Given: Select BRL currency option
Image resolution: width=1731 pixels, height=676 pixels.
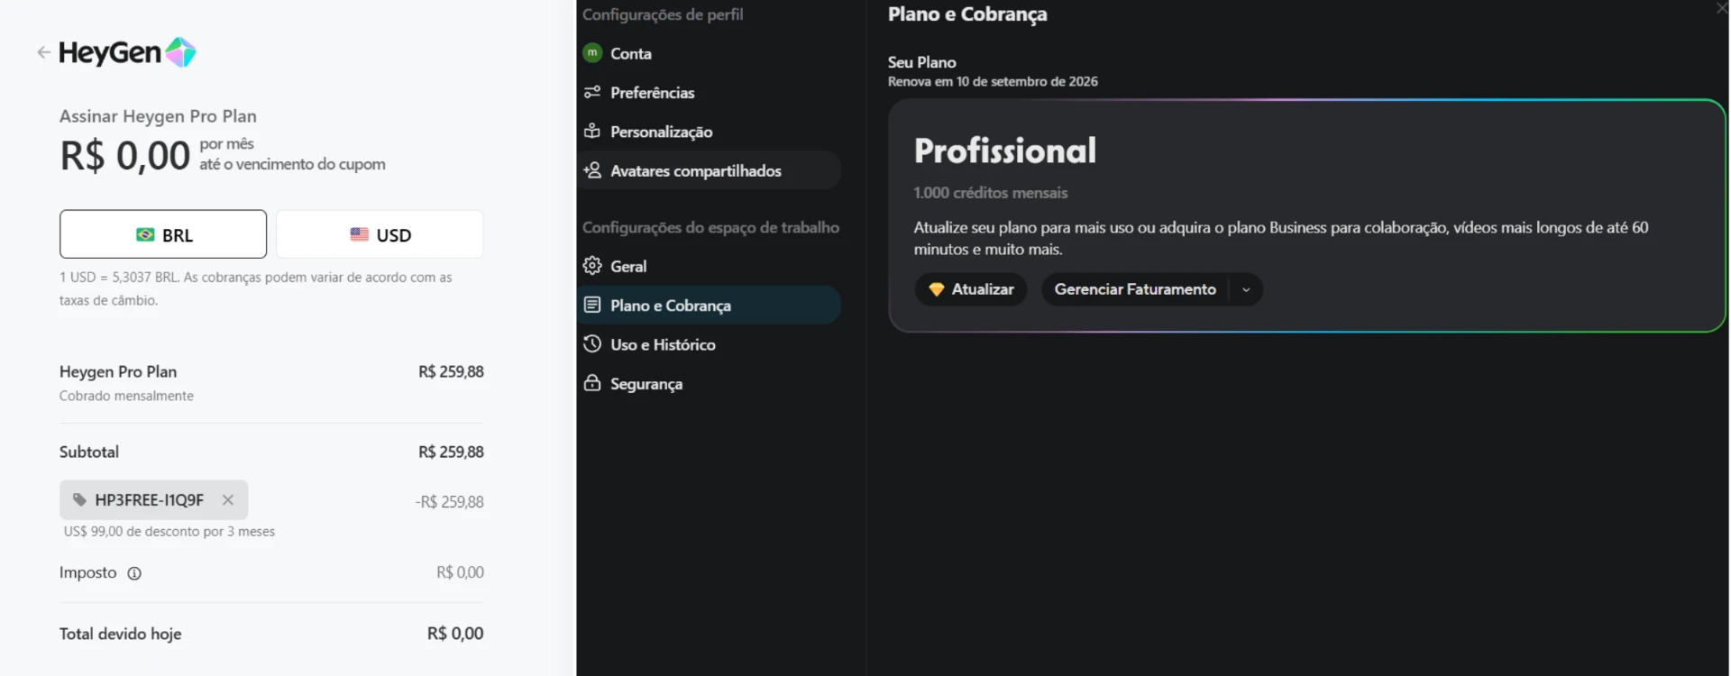Looking at the screenshot, I should pos(163,234).
